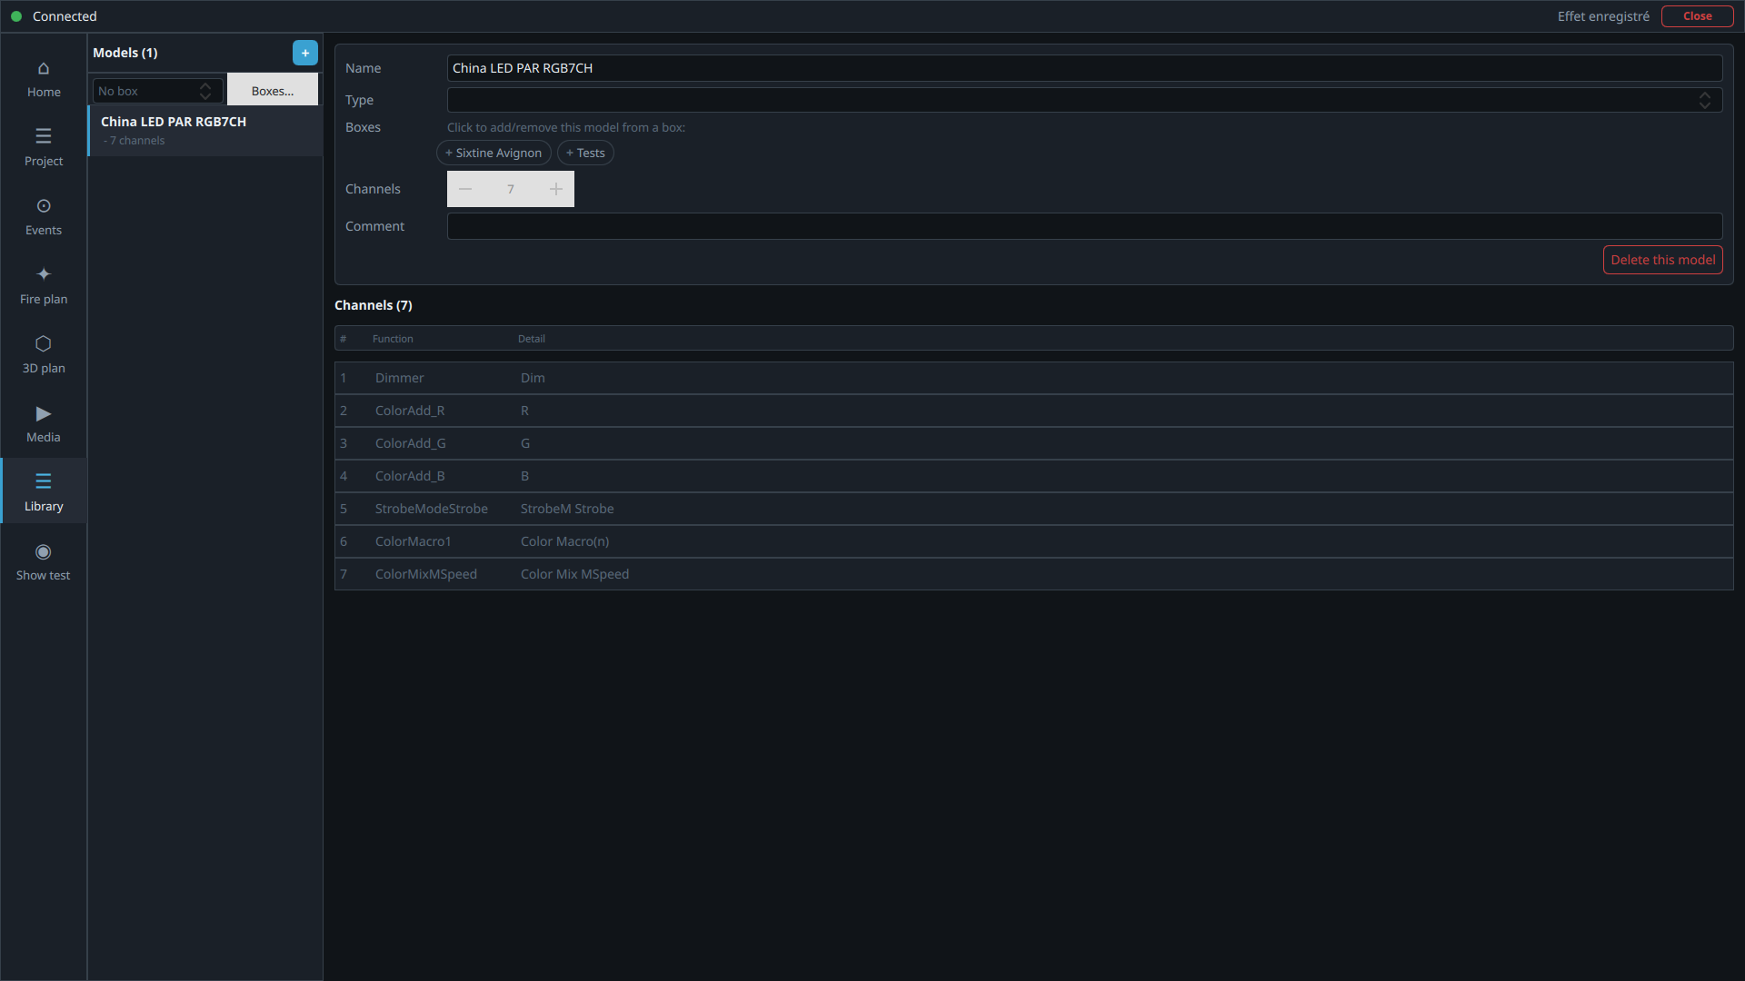Open the Media play icon

[44, 414]
